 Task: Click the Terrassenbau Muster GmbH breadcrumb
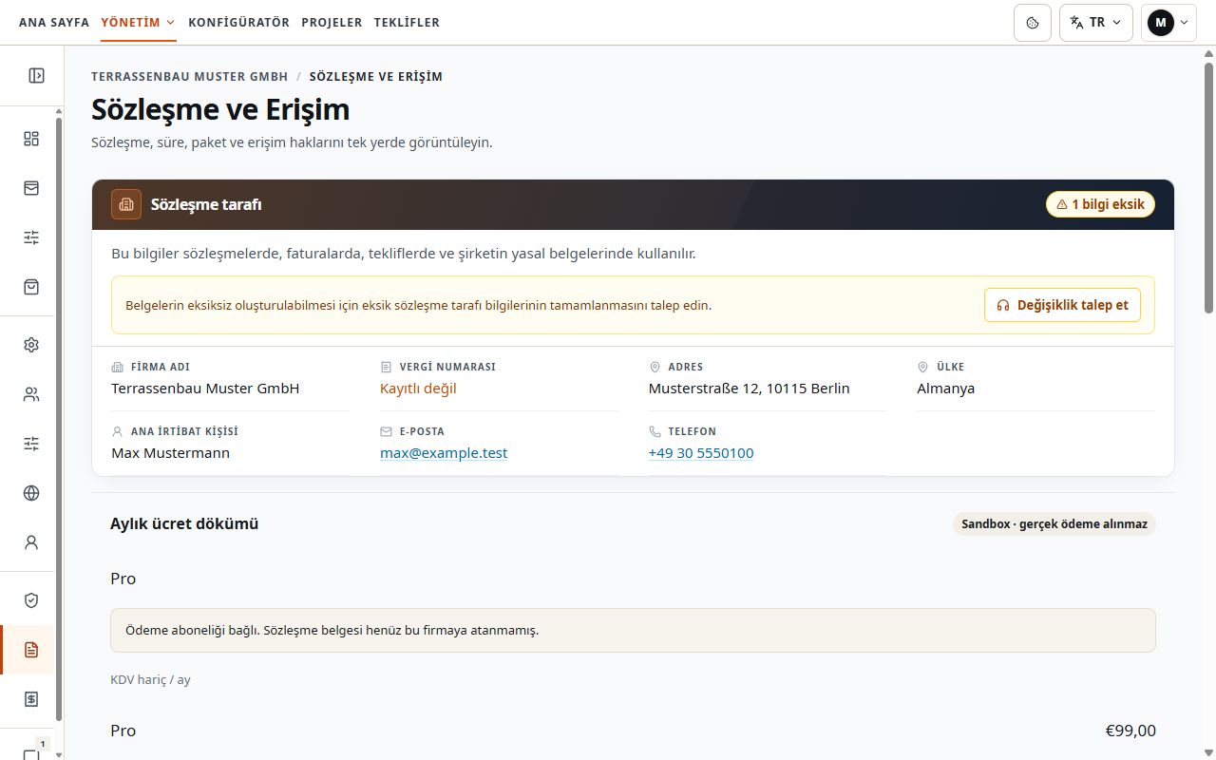[190, 76]
